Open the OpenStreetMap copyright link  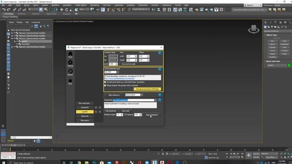(x=120, y=78)
